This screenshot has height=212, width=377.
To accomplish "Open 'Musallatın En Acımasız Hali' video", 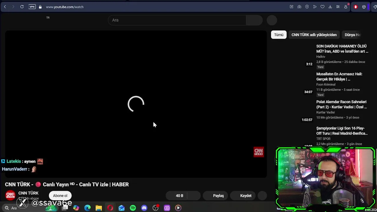I will tap(339, 77).
